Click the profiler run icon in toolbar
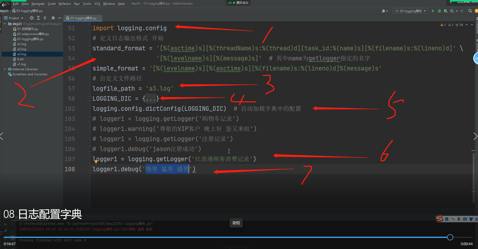The image size is (478, 249). click(x=452, y=11)
